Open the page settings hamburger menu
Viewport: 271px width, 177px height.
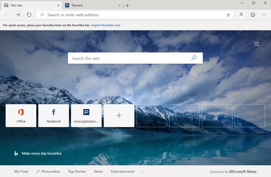tap(257, 44)
